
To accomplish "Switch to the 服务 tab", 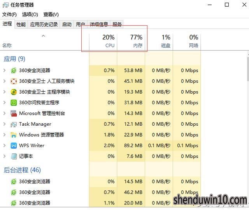I will click(x=117, y=24).
